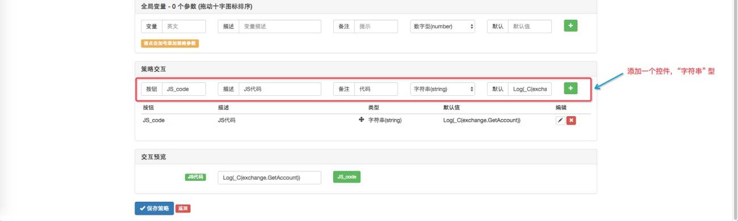Edit the JS_code row with pencil icon
738x221 pixels.
(x=560, y=120)
